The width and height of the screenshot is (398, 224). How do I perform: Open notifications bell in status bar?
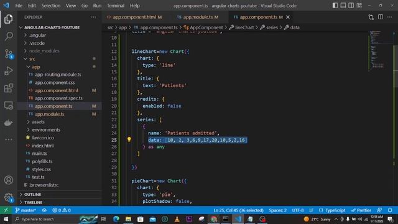pyautogui.click(x=390, y=210)
